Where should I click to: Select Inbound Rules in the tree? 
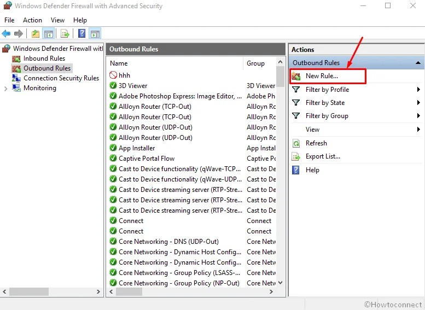(44, 59)
